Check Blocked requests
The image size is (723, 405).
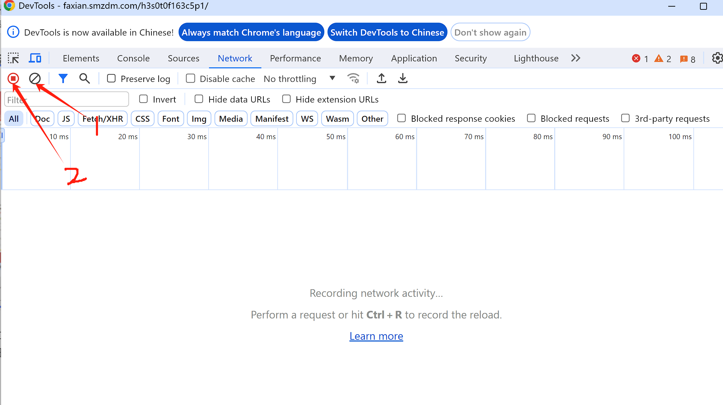(x=531, y=118)
